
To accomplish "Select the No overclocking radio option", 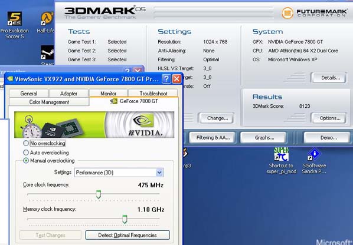I will 26,143.
